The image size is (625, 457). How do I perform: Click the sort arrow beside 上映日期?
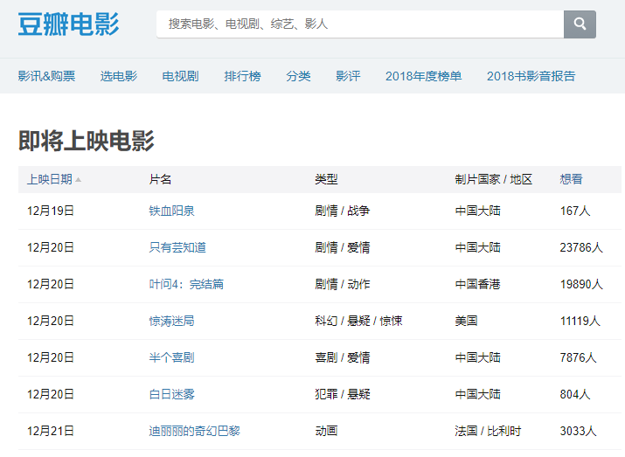(x=78, y=180)
